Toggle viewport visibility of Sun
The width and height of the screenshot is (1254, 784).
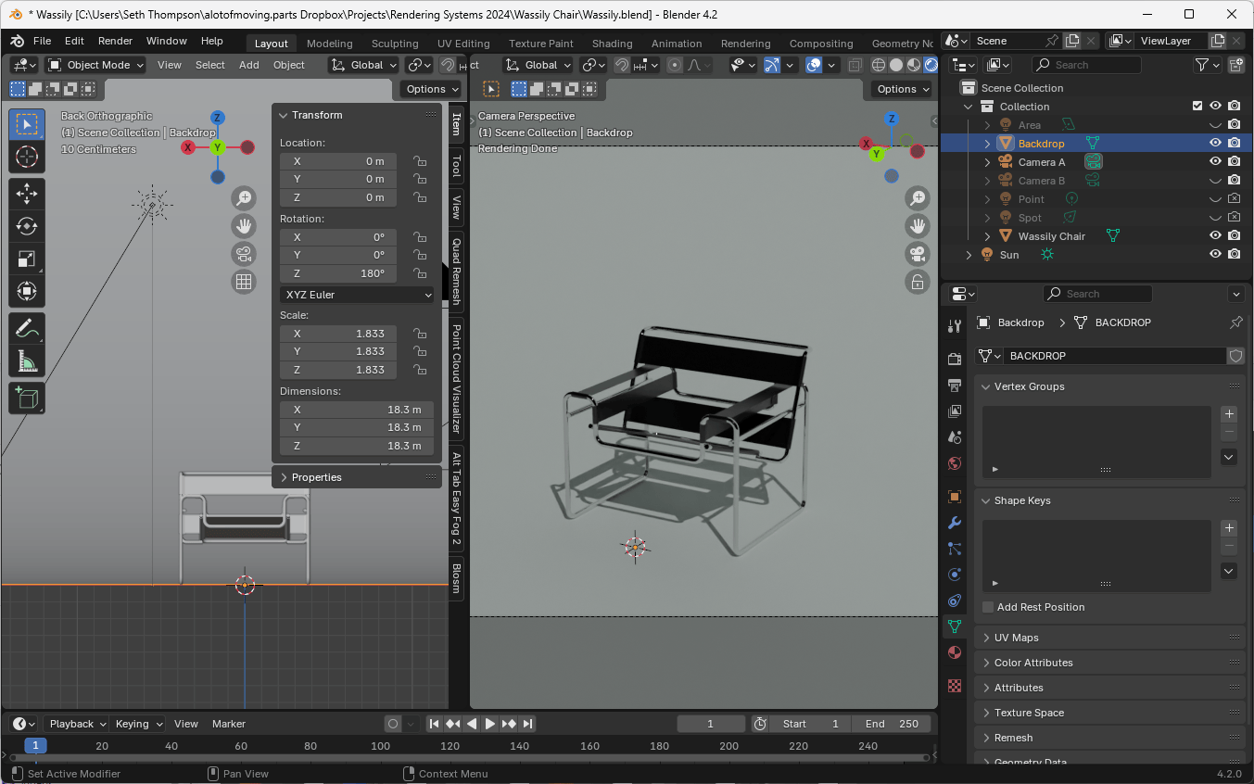[1215, 255]
